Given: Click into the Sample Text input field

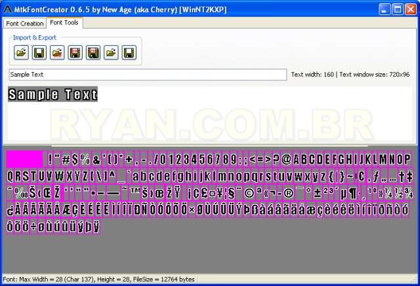Looking at the screenshot, I should (x=148, y=75).
